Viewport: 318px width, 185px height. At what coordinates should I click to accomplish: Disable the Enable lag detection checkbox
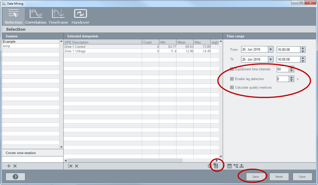(x=232, y=79)
